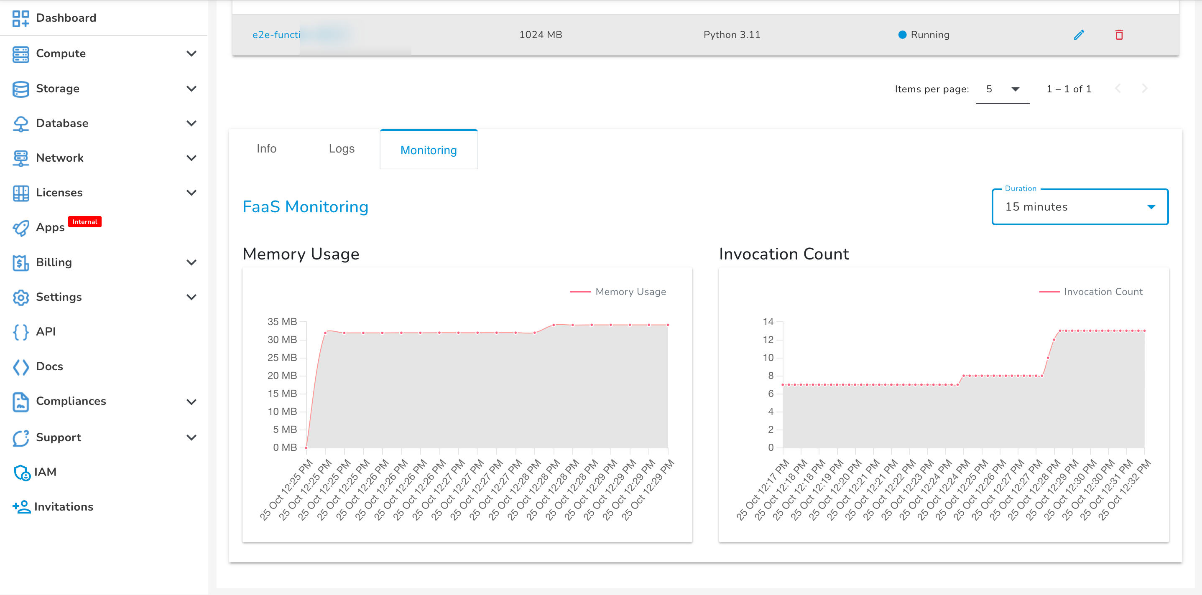This screenshot has width=1202, height=595.
Task: Click the Database icon in sidebar
Action: (21, 122)
